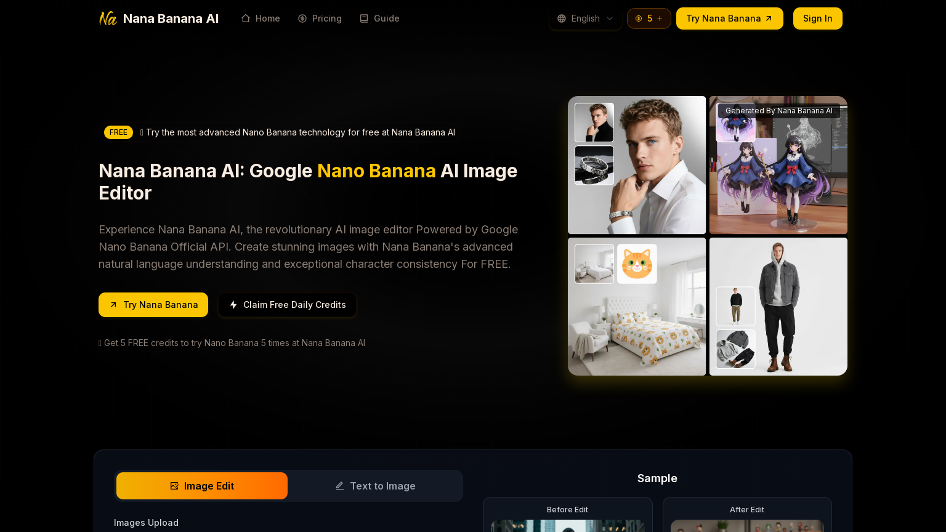
Task: Click the lightning icon on Claim Free Daily Credits
Action: pos(233,305)
